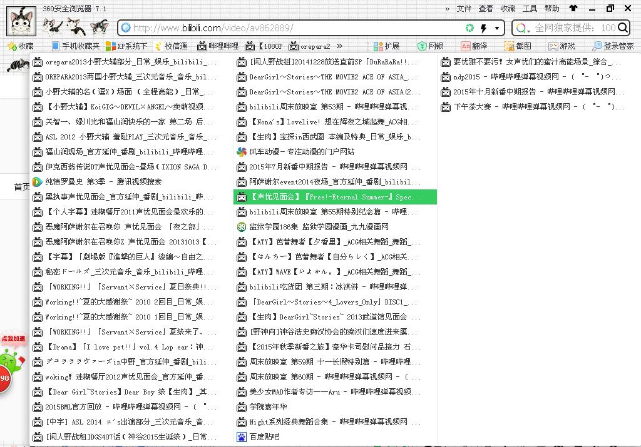Image resolution: width=641 pixels, height=447 pixels.
Task: Click the 游戏 games button
Action: coord(562,46)
